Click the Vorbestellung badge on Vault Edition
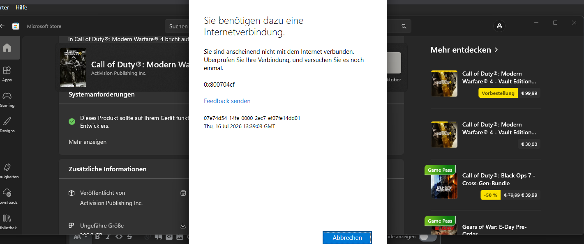Image resolution: width=584 pixels, height=244 pixels. (x=498, y=93)
